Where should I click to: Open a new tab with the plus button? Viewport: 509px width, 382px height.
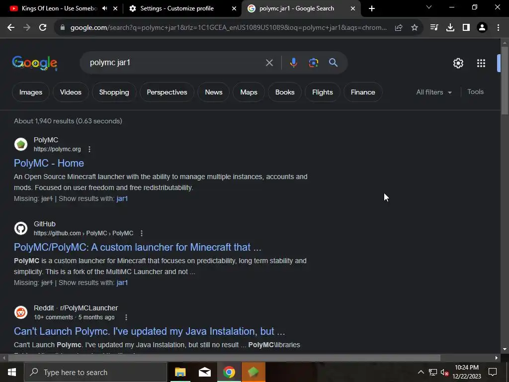point(372,8)
